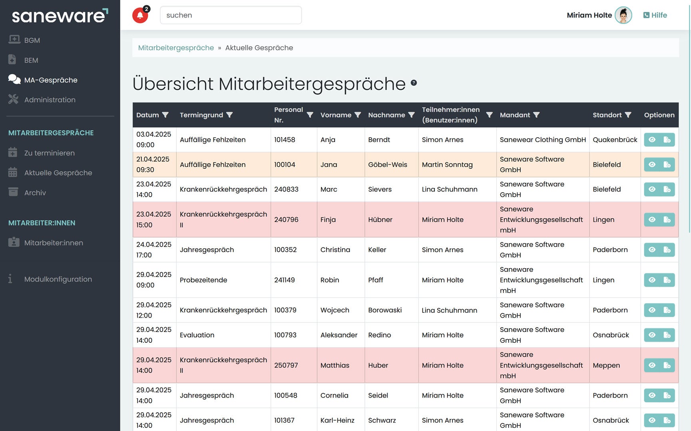The width and height of the screenshot is (691, 431).
Task: Go to Zu terminieren in sidebar
Action: (x=49, y=153)
